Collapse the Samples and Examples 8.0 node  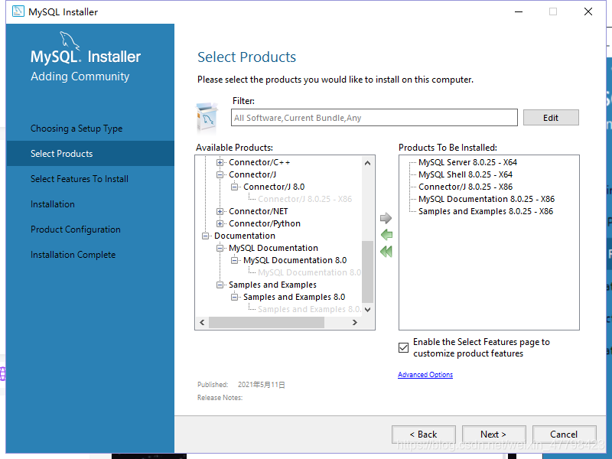point(235,297)
